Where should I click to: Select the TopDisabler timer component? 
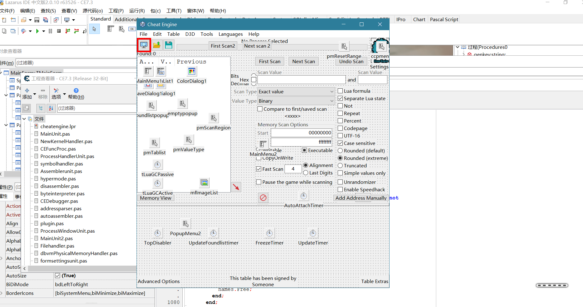click(158, 233)
